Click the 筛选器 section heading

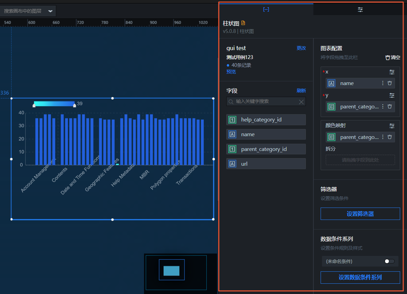[x=328, y=189]
